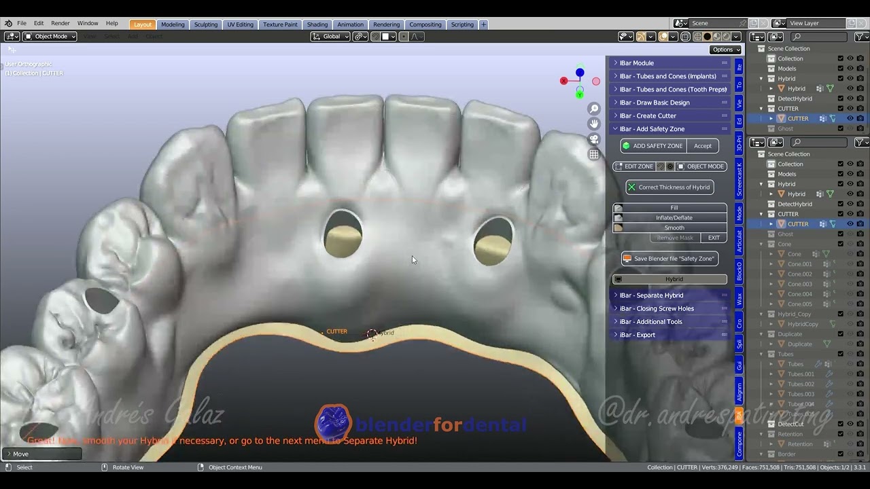Screen dimensions: 870x489
Task: Click the red X axis gizmo ball
Action: tap(563, 81)
